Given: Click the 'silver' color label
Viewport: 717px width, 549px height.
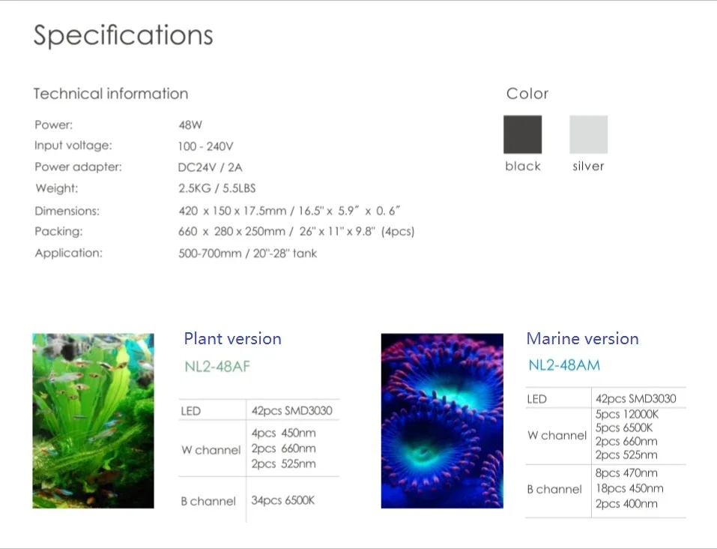Looking at the screenshot, I should [588, 166].
